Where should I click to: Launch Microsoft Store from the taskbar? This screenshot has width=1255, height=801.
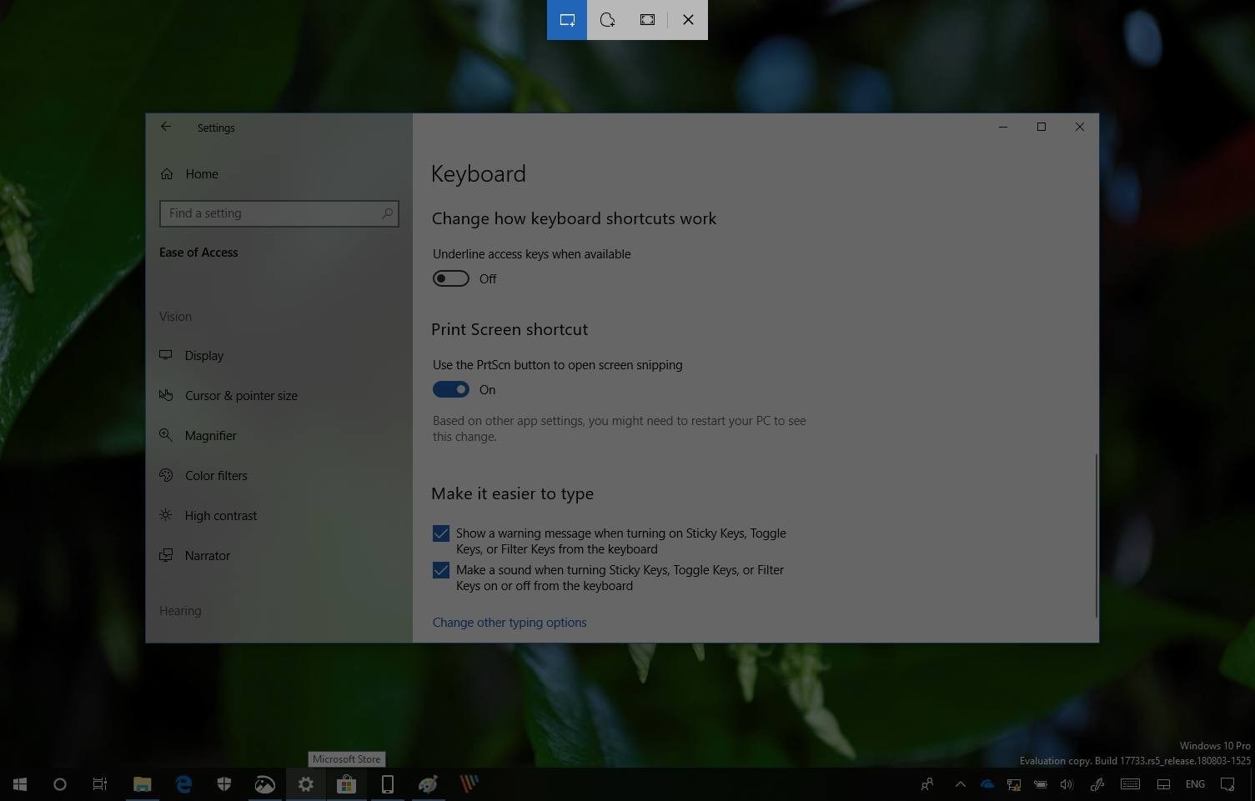click(x=346, y=783)
